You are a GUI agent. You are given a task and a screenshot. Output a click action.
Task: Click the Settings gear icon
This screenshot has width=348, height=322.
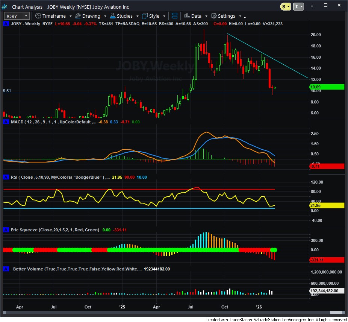[213, 16]
